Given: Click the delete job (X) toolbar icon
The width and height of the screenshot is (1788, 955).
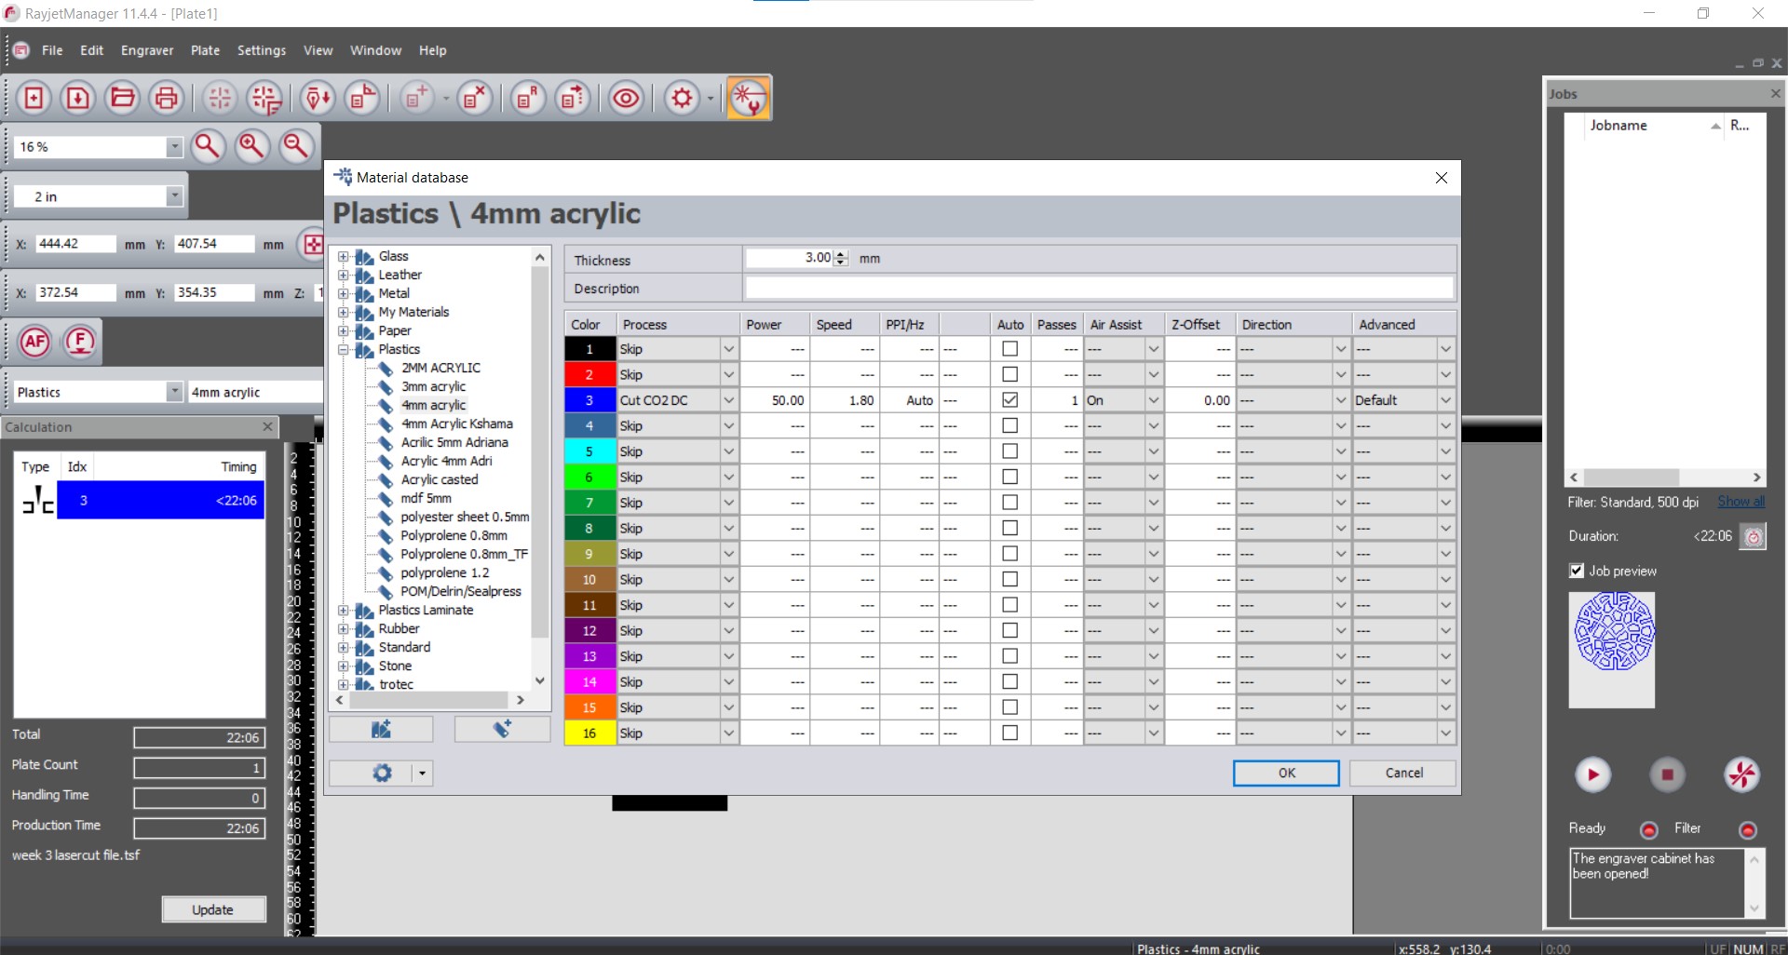Looking at the screenshot, I should 475,98.
